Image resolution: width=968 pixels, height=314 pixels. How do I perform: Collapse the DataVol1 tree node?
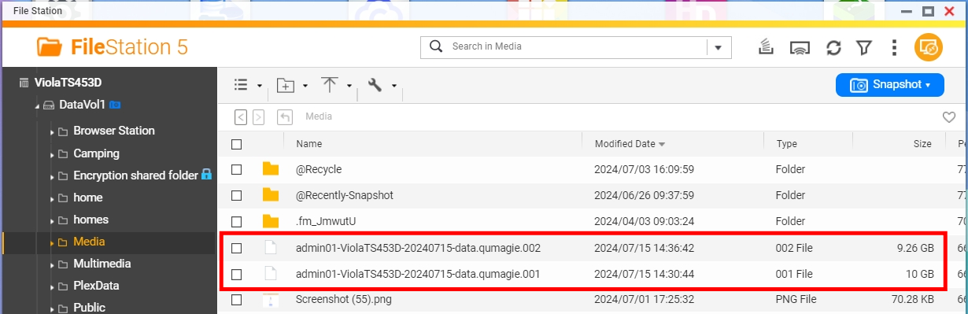37,105
